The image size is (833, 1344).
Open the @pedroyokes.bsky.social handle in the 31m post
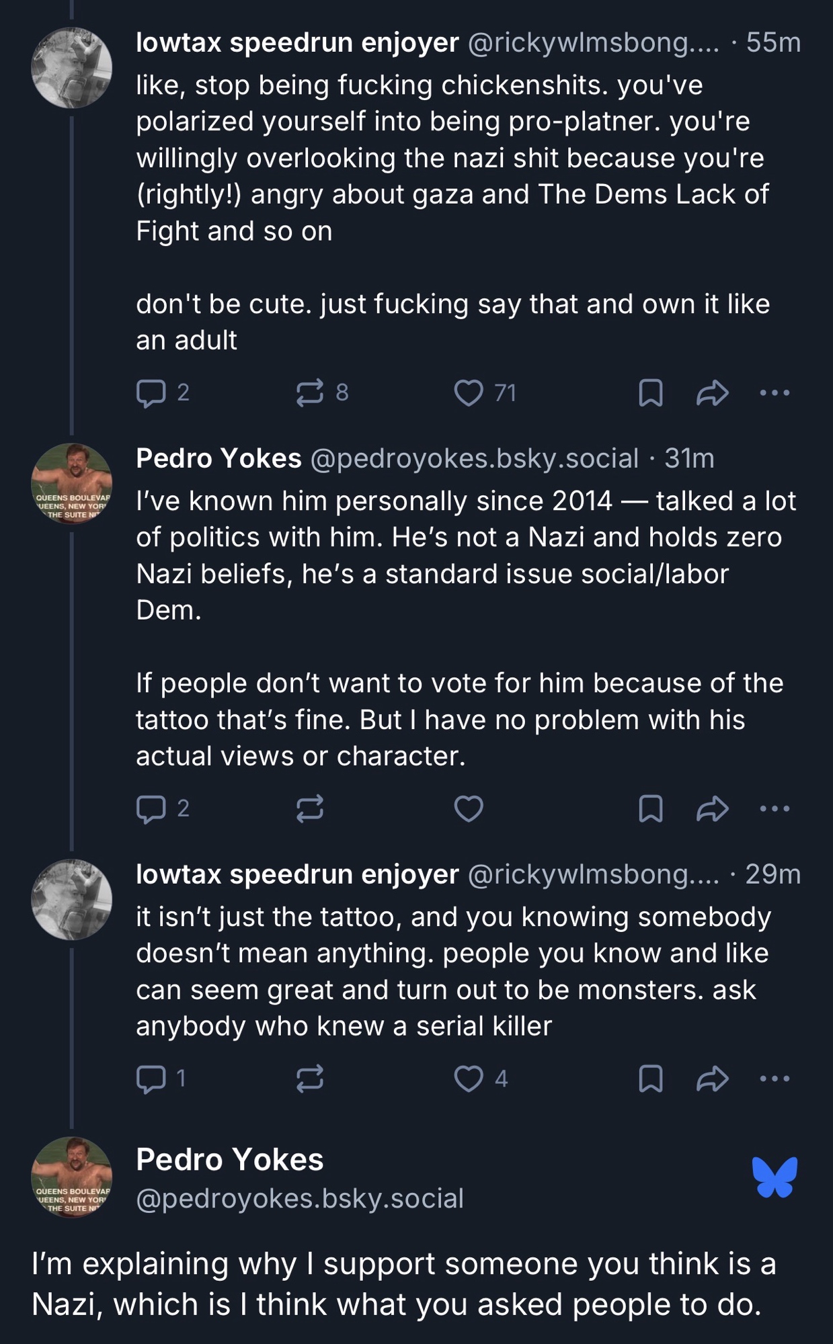(x=474, y=458)
